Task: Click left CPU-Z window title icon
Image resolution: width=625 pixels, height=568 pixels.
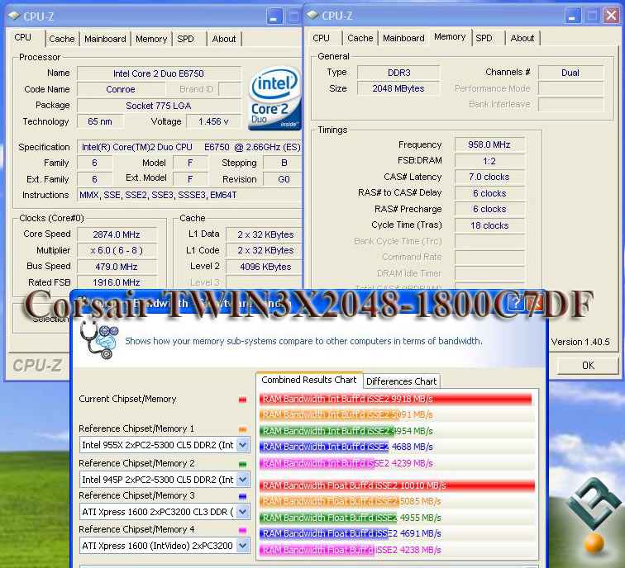Action: point(14,16)
